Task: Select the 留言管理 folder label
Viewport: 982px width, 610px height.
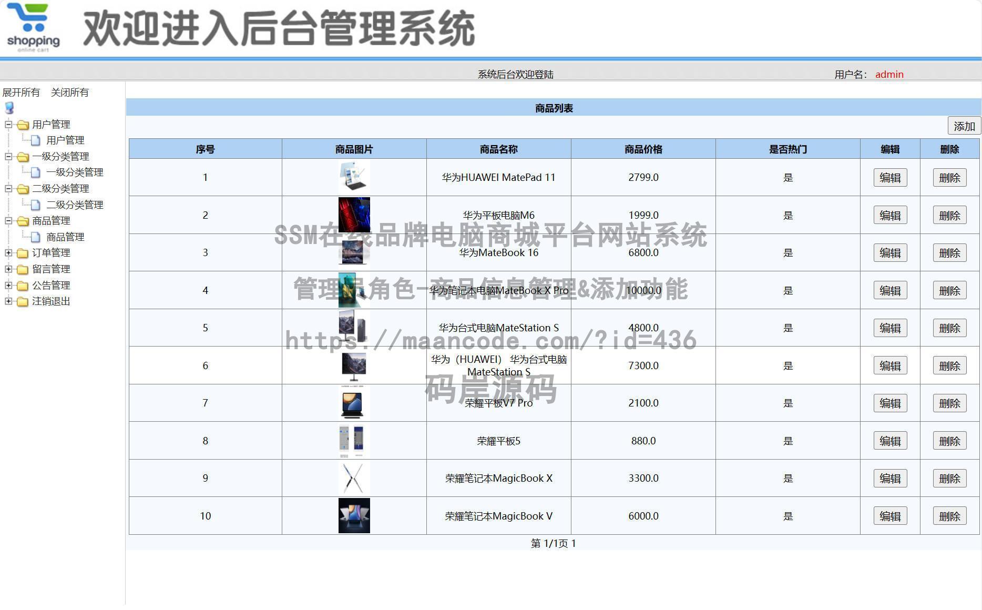Action: [51, 269]
